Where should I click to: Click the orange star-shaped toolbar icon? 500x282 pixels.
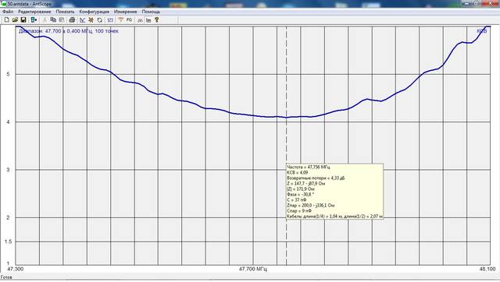(91, 20)
